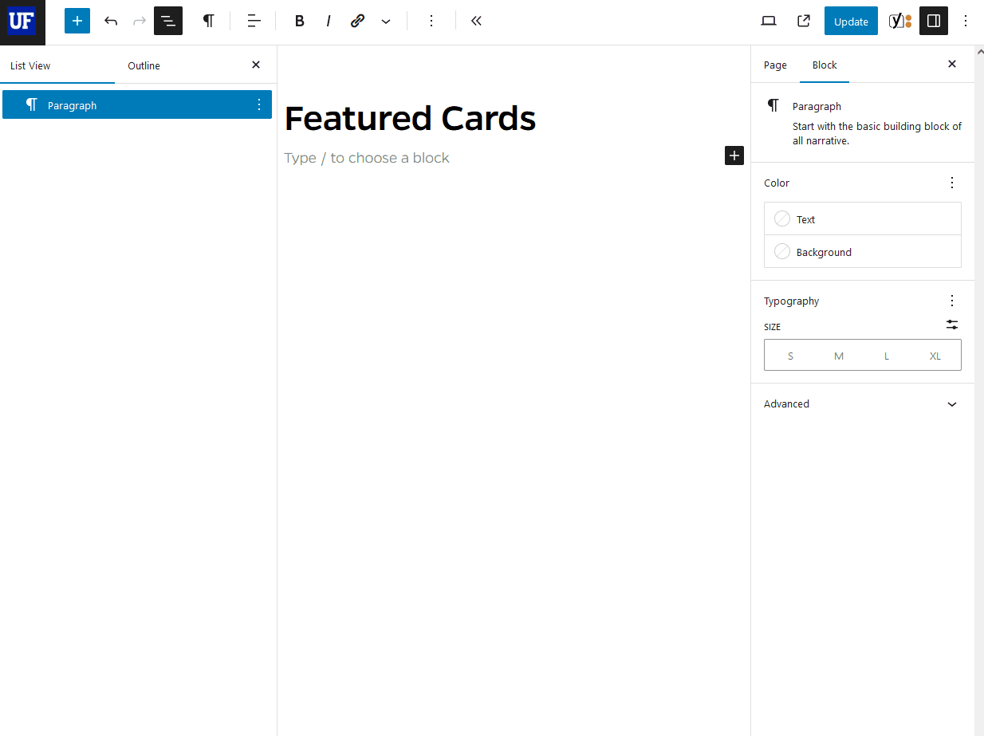Expand the Advanced section
Screen dimensions: 984x736
tap(862, 404)
